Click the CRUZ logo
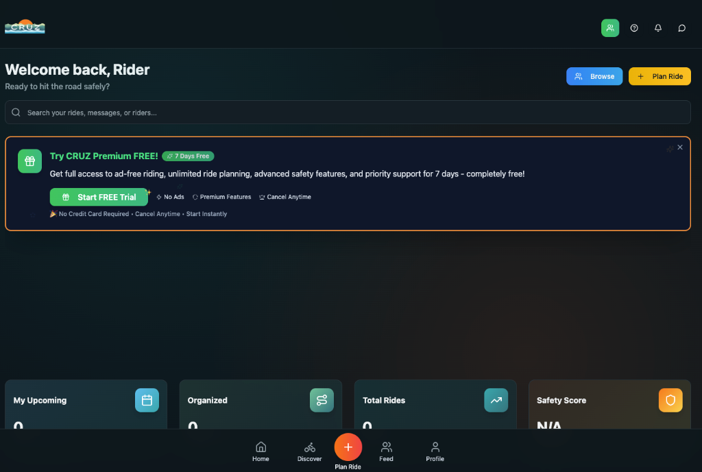The width and height of the screenshot is (702, 472). coord(25,27)
